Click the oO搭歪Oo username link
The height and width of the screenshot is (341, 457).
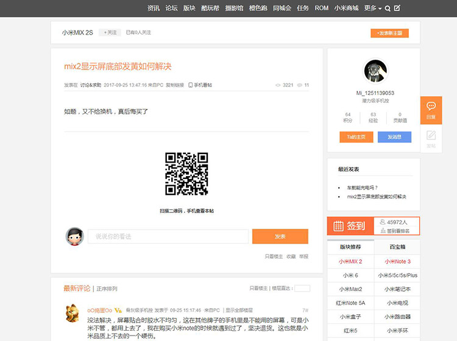click(x=100, y=310)
